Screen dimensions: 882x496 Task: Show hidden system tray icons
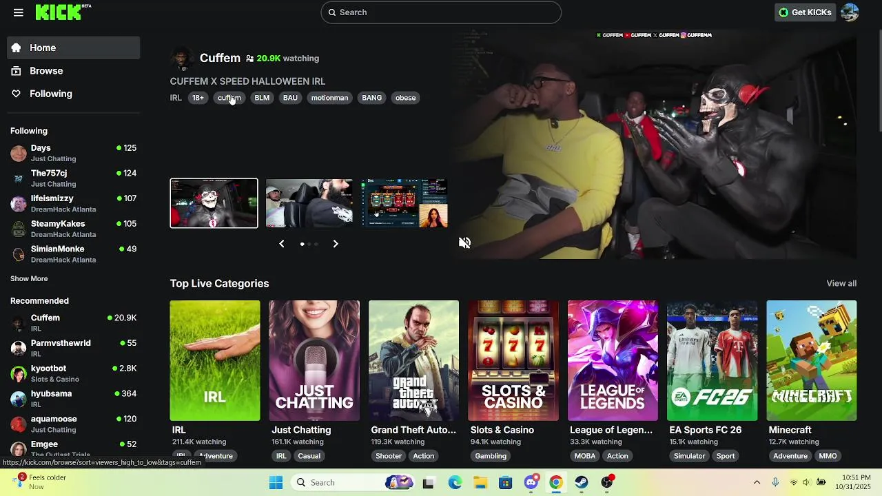click(x=757, y=482)
